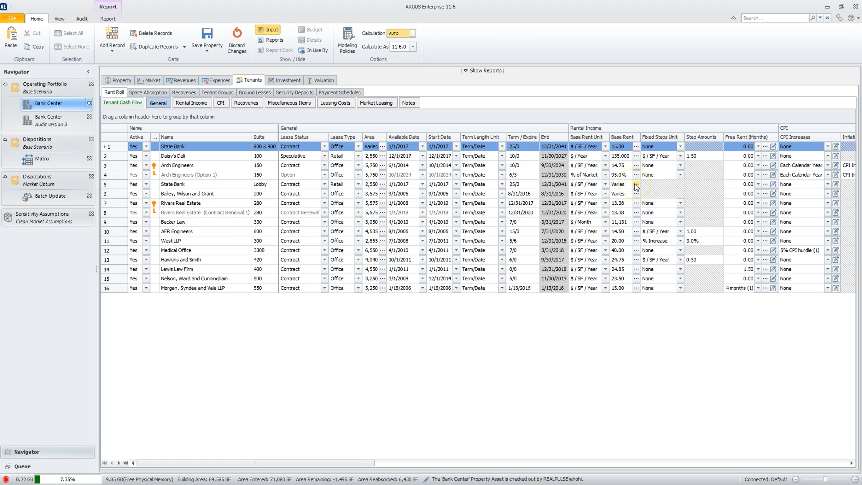Discard Changes using its toolbar icon
The width and height of the screenshot is (862, 485).
click(x=236, y=33)
